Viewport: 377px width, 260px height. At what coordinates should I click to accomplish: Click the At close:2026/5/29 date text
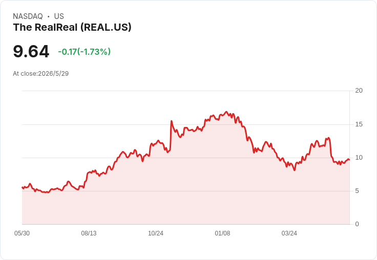pos(40,74)
